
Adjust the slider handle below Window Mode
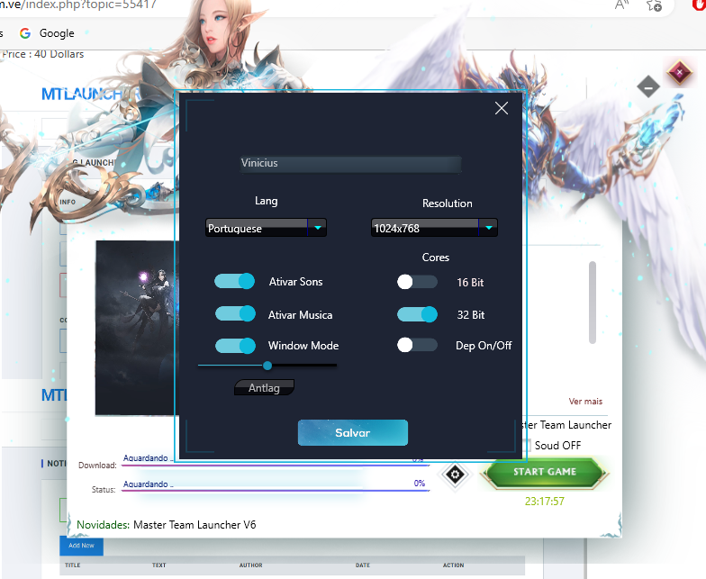pos(267,366)
